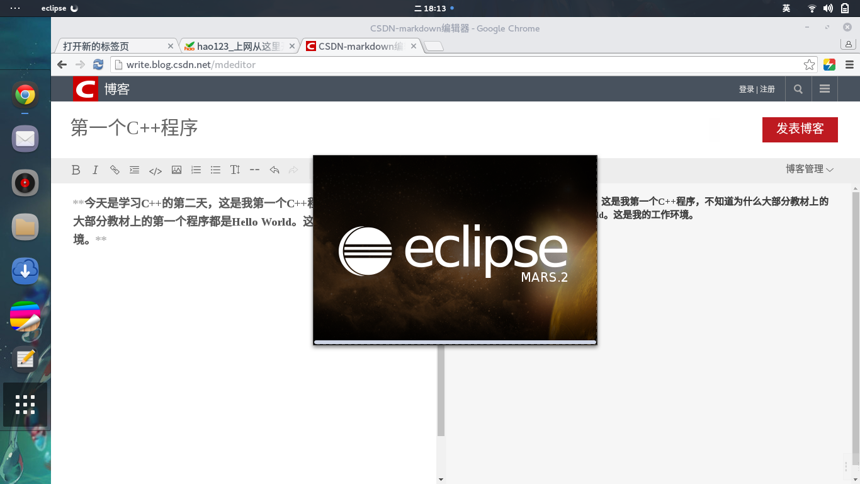
Task: Switch input method via 英 indicator
Action: click(x=786, y=8)
